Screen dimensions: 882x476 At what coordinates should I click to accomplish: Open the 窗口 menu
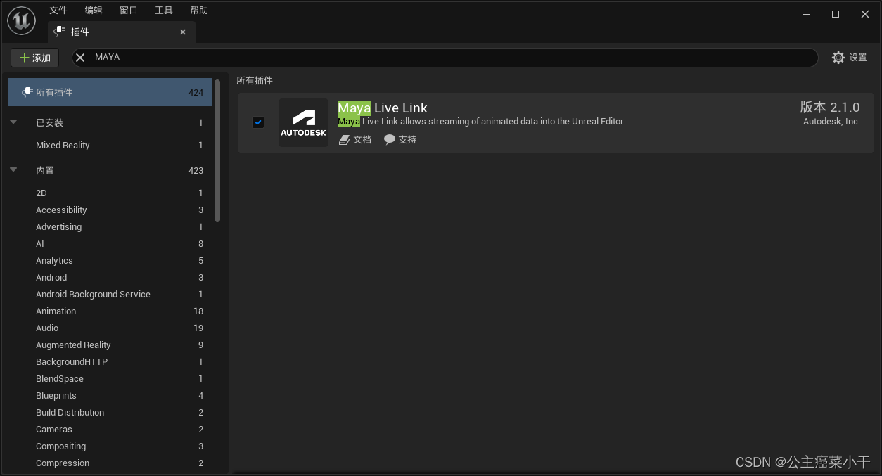click(129, 10)
